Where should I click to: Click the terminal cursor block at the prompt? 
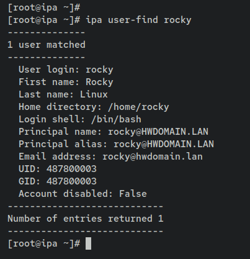88,243
